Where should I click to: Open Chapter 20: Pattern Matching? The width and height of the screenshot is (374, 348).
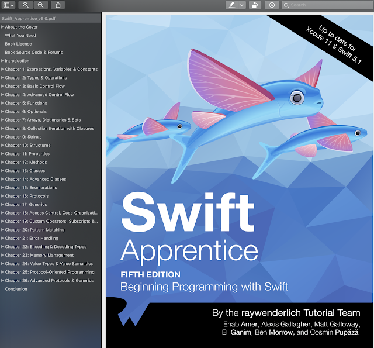tap(34, 230)
